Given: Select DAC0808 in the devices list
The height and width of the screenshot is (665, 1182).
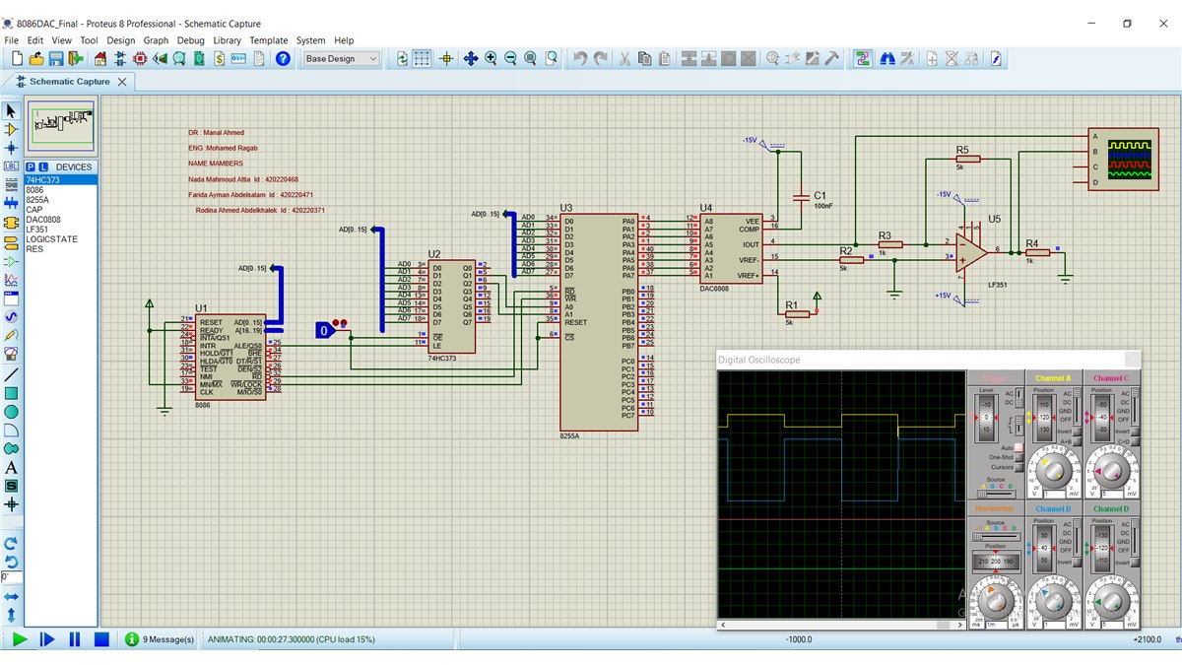Looking at the screenshot, I should click(x=43, y=219).
